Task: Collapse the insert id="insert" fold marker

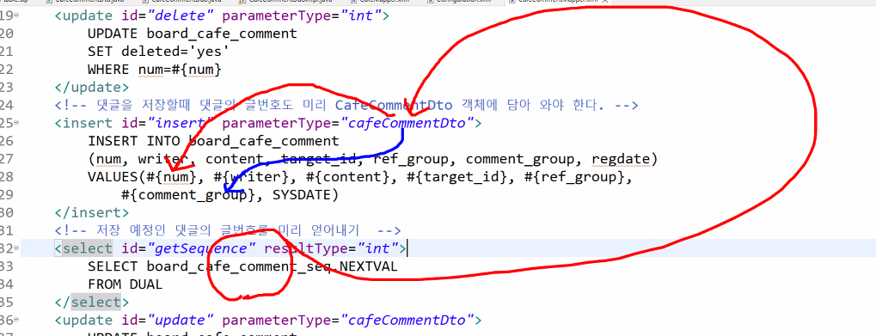Action: pos(16,124)
